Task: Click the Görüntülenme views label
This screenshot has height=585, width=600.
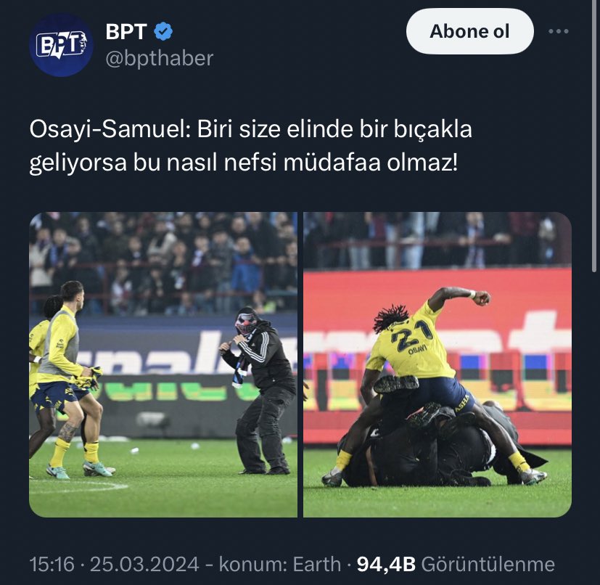Action: click(x=488, y=565)
